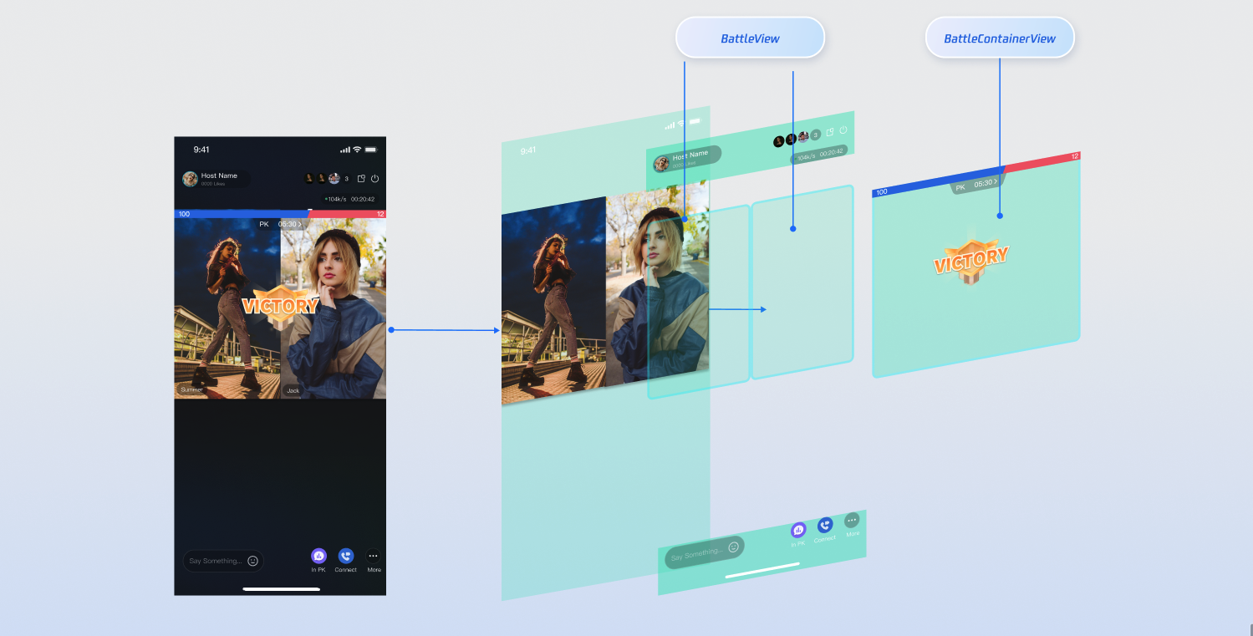Image resolution: width=1253 pixels, height=636 pixels.
Task: Click the battery icon in the phone mockup status bar
Action: (371, 150)
